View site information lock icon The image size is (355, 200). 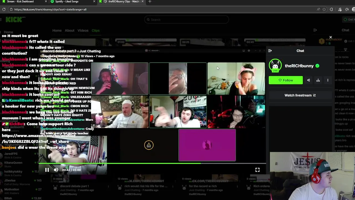[11, 9]
